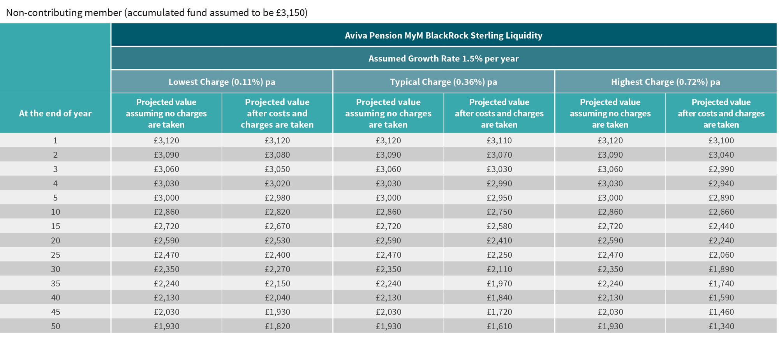Click the Highest Charge (0.72%) pa heading

coord(666,82)
